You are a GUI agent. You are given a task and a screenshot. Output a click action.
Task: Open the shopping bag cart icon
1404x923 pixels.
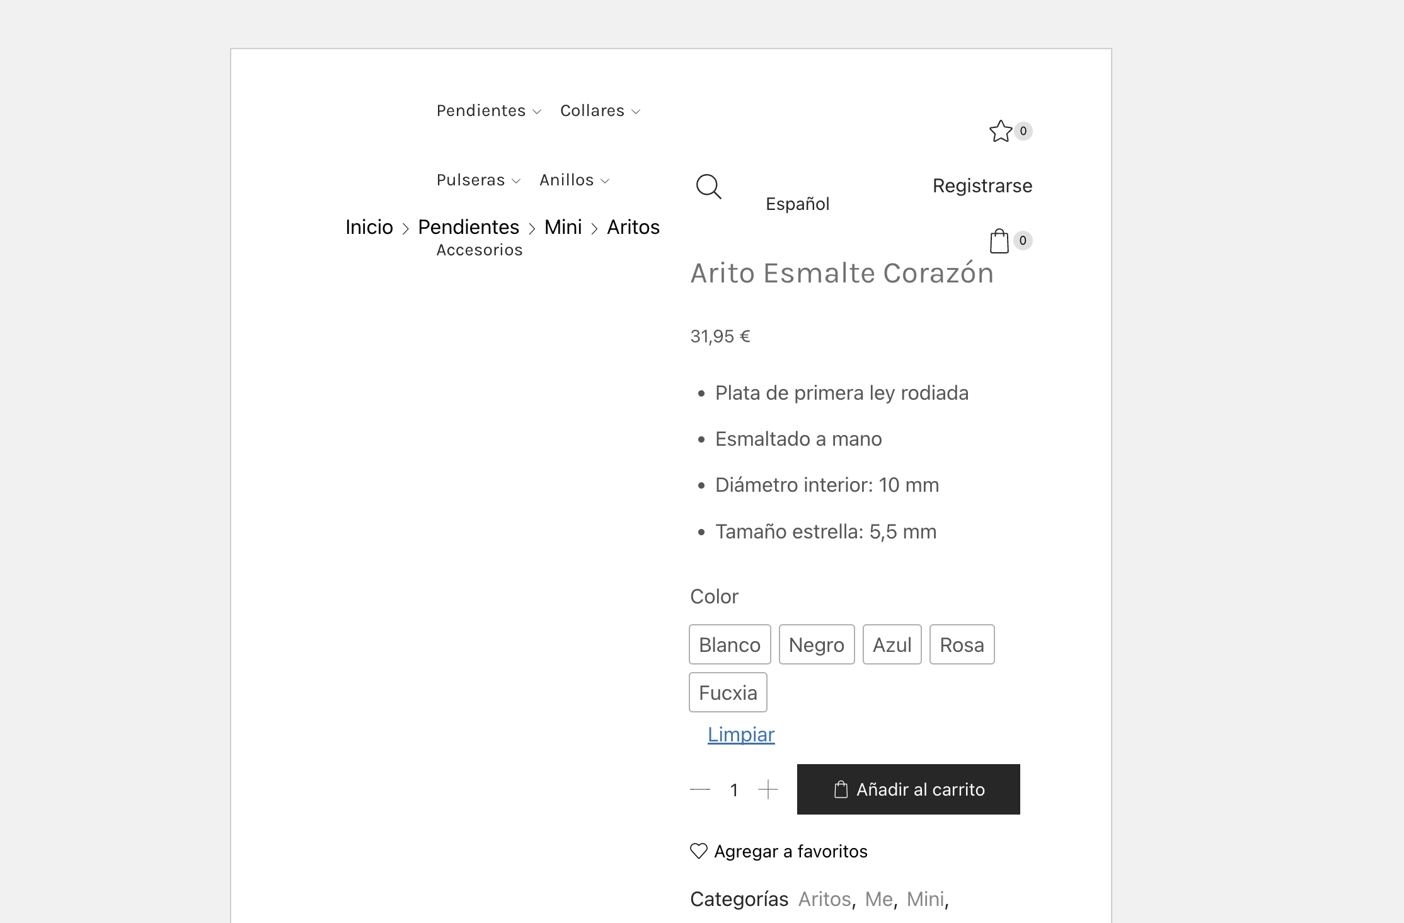(999, 241)
